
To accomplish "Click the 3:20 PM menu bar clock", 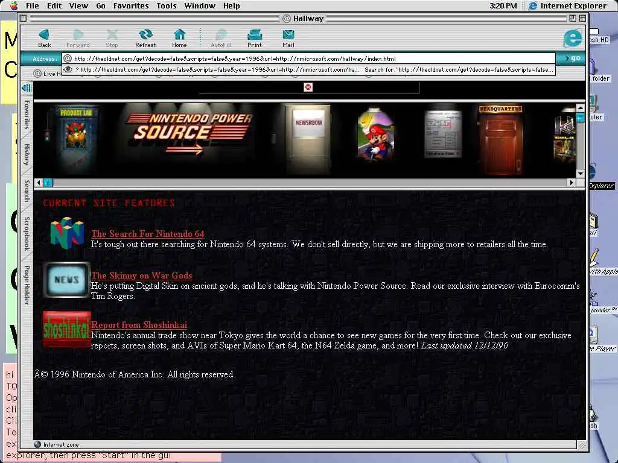I will tap(503, 5).
